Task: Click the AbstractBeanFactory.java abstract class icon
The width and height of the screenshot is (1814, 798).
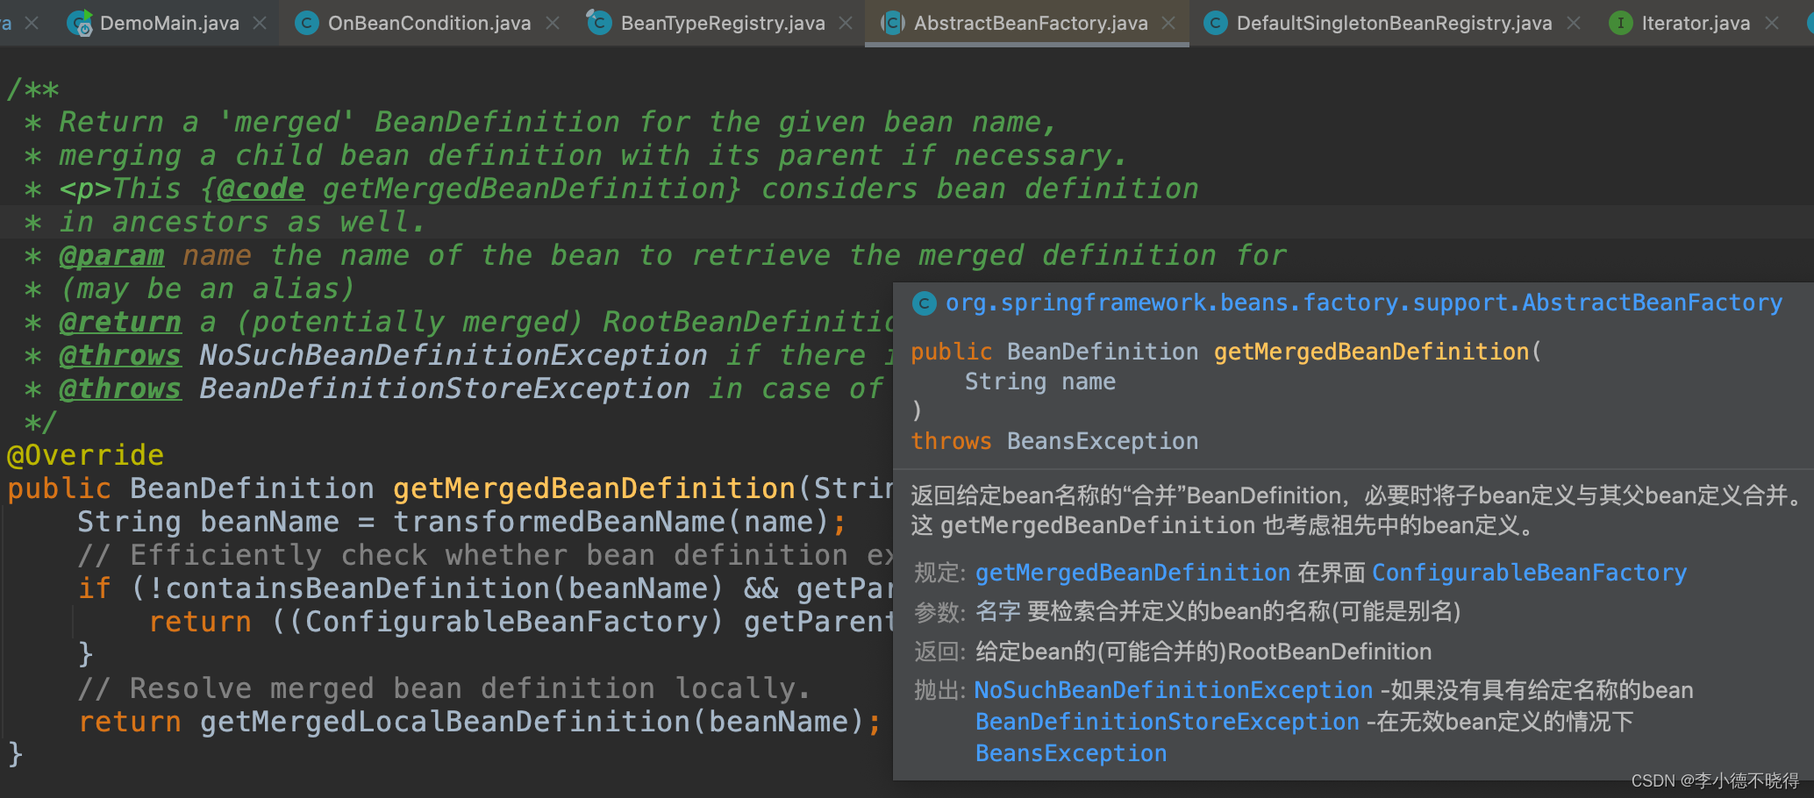Action: pyautogui.click(x=892, y=23)
